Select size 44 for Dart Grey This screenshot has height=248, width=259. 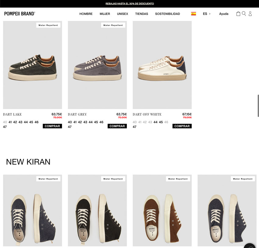point(90,122)
